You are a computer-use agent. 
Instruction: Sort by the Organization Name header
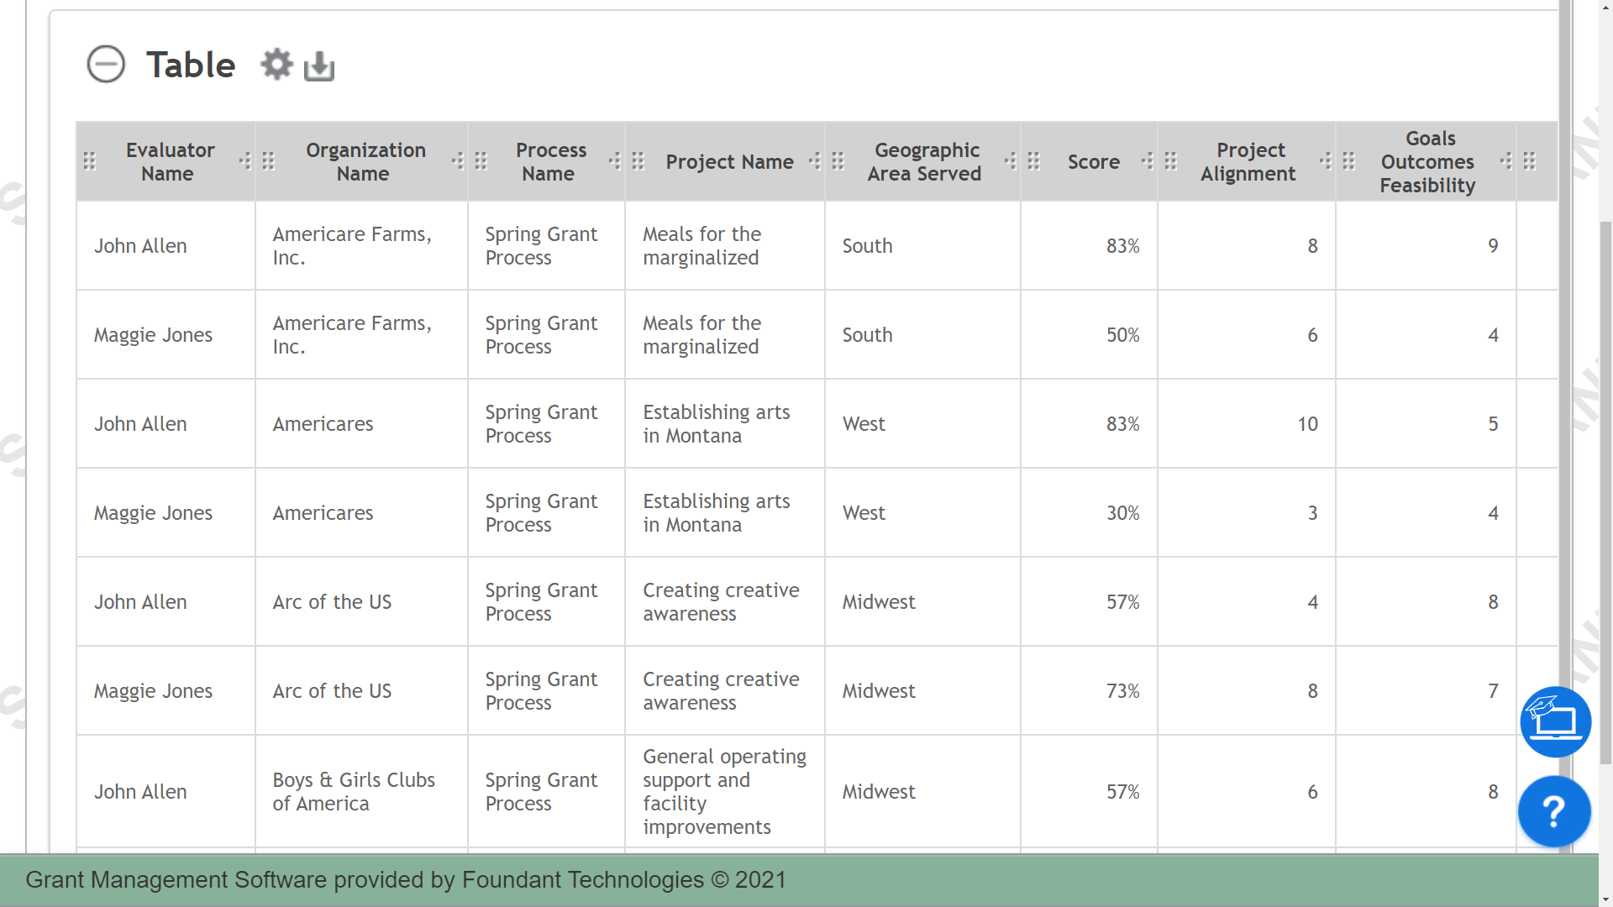[365, 162]
